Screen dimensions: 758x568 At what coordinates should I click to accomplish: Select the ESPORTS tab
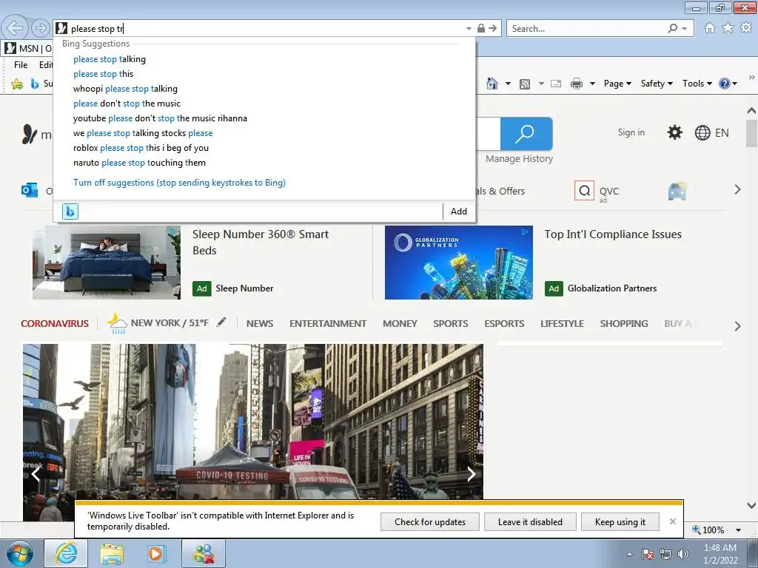[504, 324]
